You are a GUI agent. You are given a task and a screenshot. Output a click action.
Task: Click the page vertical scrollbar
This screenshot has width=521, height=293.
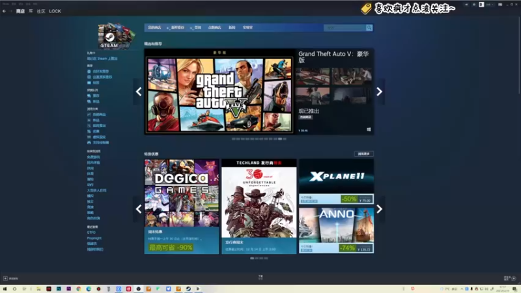(x=519, y=53)
